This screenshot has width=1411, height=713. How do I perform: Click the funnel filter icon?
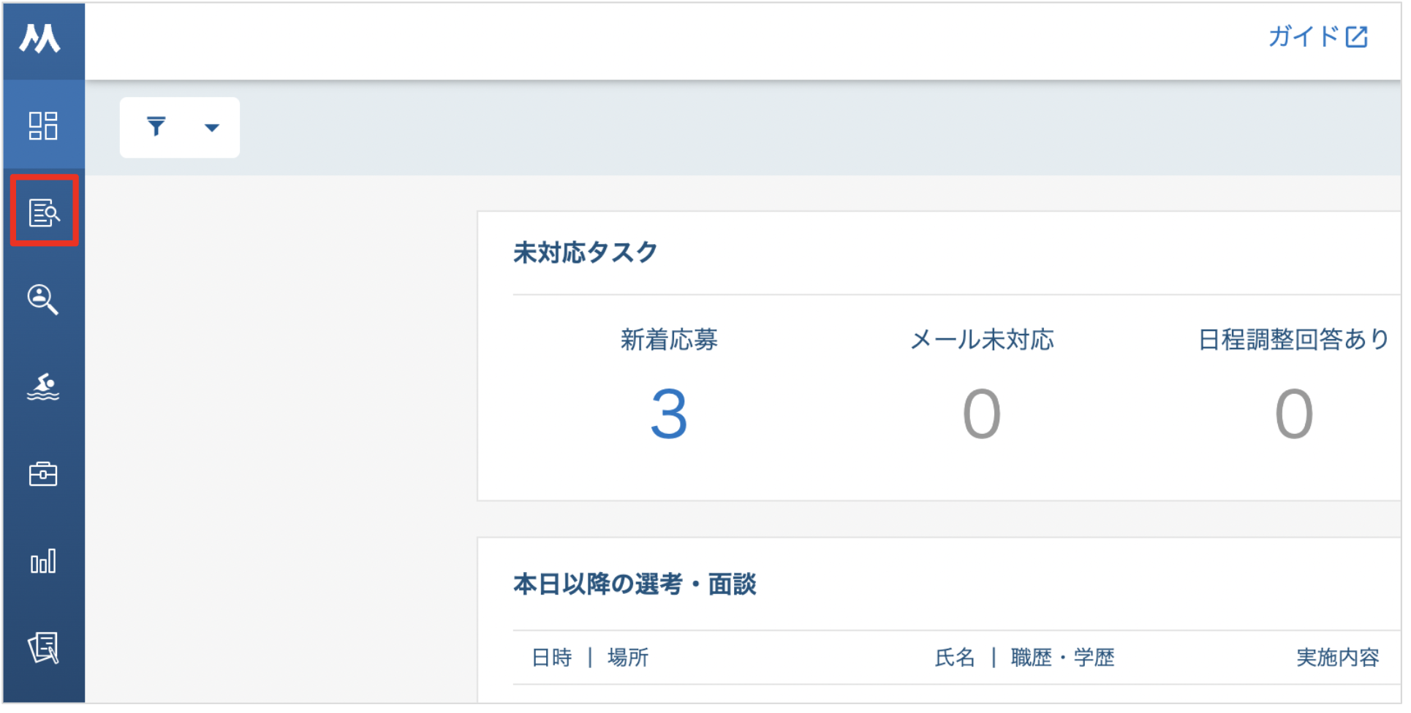point(156,127)
